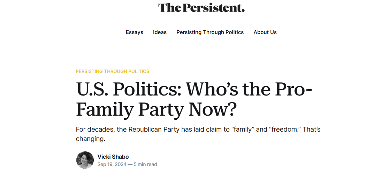
Task: Click the Sep 19, 2024 publish date
Action: (112, 164)
